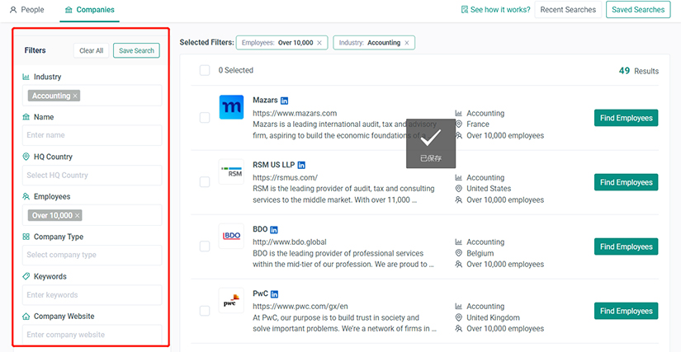681x352 pixels.
Task: Click Find Employees for BDO
Action: [626, 246]
